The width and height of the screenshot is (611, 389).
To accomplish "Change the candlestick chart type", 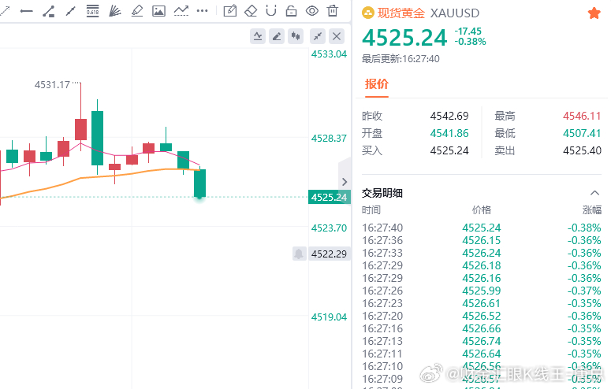I will (296, 36).
